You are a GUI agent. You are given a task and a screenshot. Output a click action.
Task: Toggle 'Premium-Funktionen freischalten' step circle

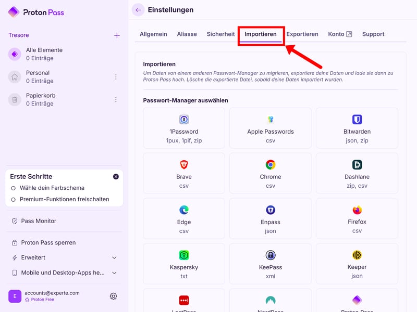tap(14, 200)
